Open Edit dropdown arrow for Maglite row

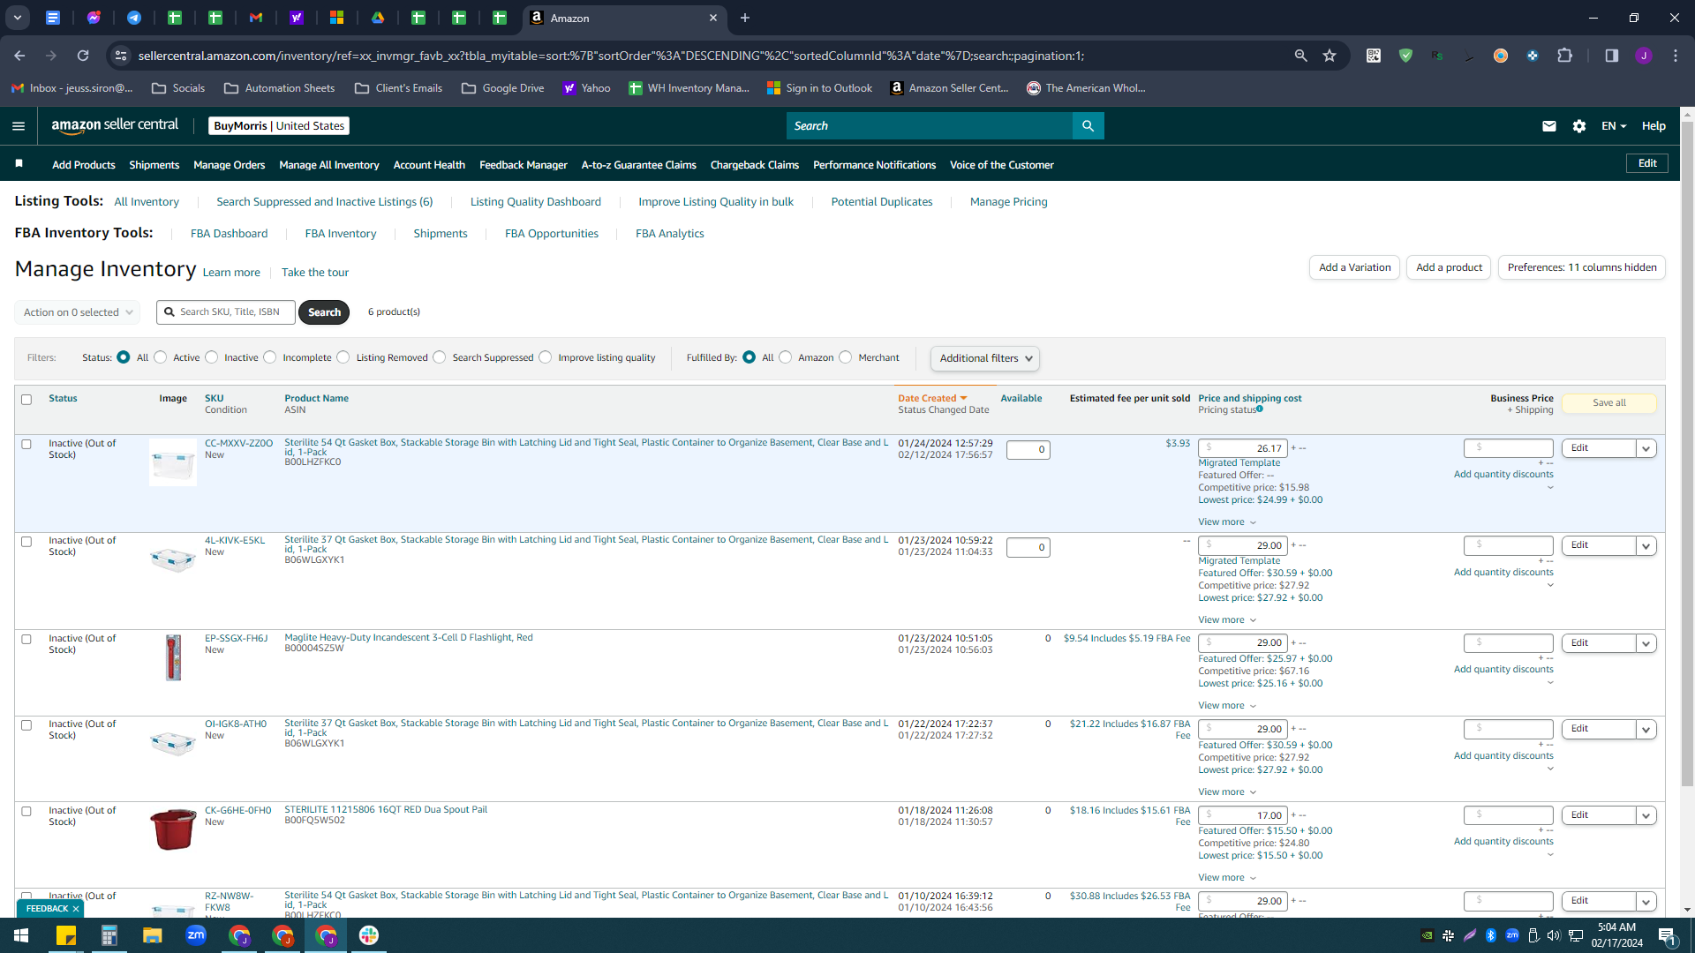pyautogui.click(x=1646, y=643)
